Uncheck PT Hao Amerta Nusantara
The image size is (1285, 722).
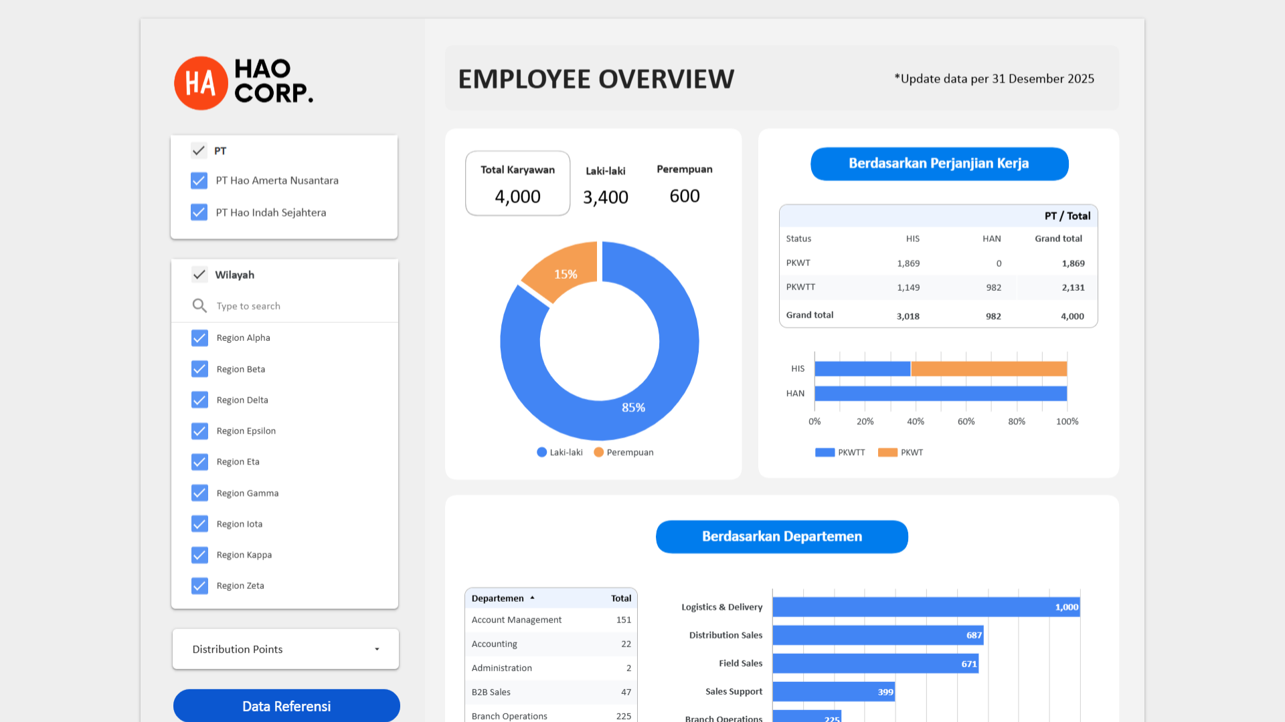199,180
